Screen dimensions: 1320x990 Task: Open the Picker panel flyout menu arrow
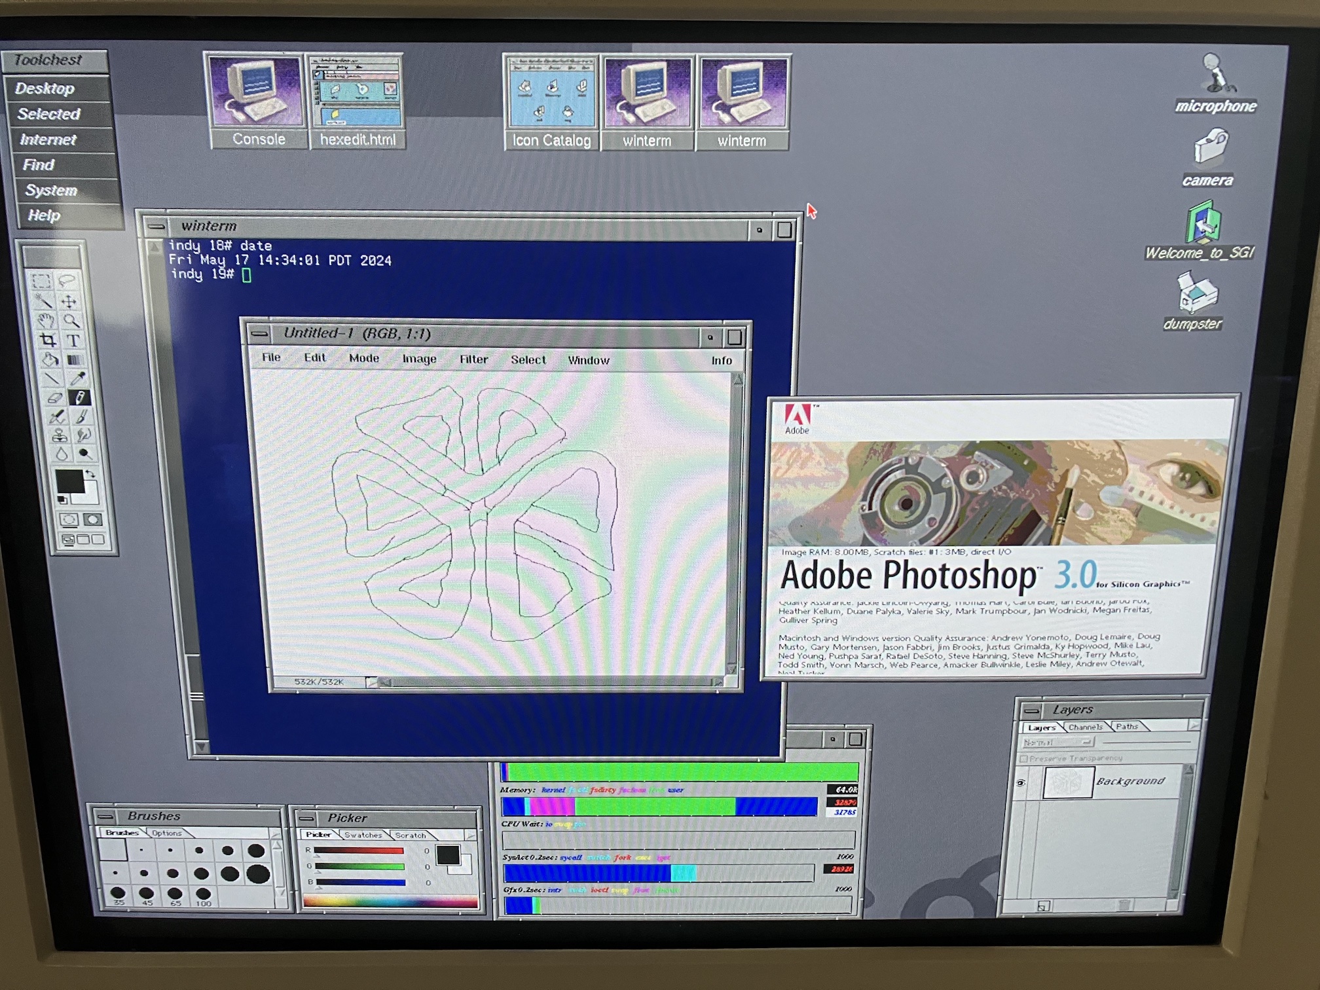(x=470, y=835)
